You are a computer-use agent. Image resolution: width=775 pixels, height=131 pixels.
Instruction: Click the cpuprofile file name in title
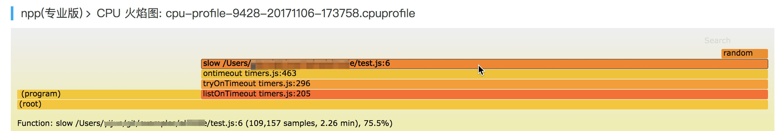tap(290, 13)
